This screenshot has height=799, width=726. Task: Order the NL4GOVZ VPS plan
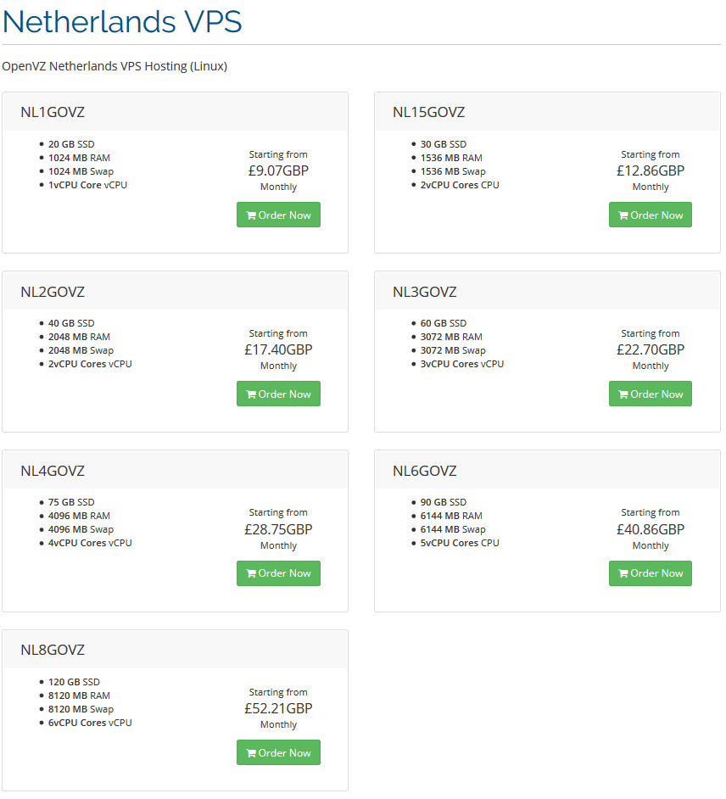(x=278, y=573)
